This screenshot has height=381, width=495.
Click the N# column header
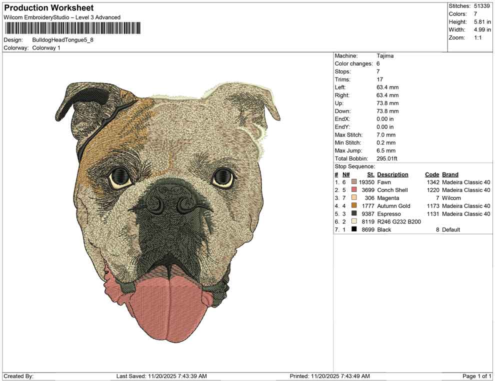click(x=345, y=174)
